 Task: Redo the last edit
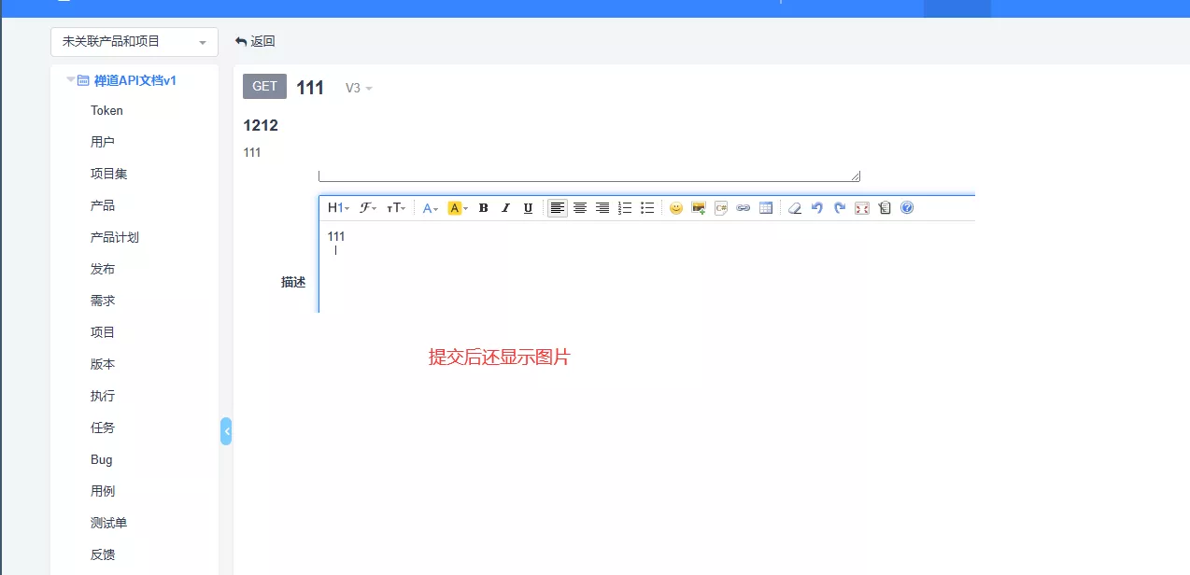coord(840,208)
